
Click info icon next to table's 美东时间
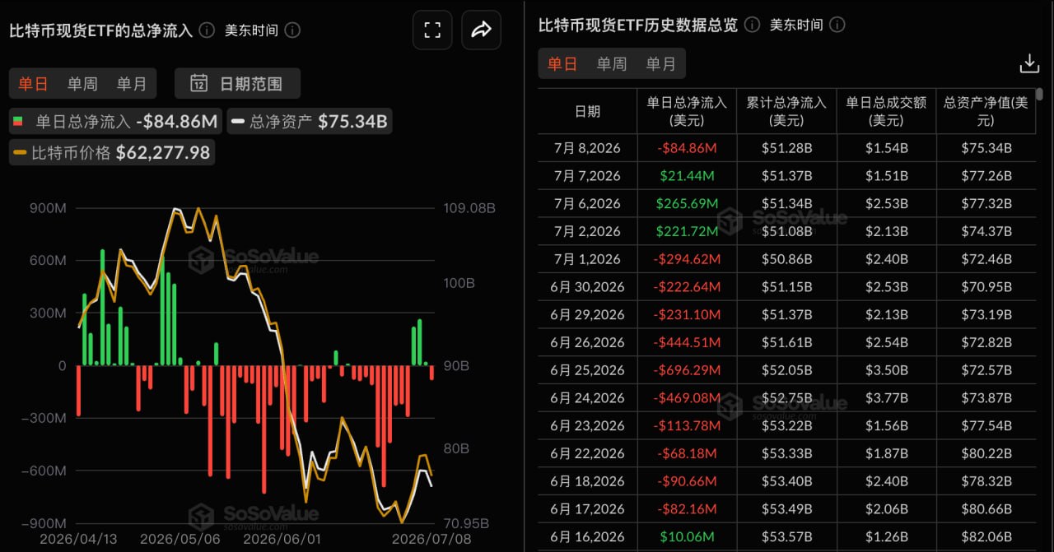(837, 25)
